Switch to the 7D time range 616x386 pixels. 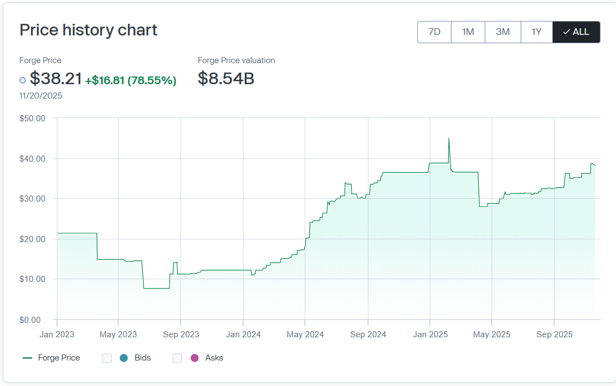point(434,32)
